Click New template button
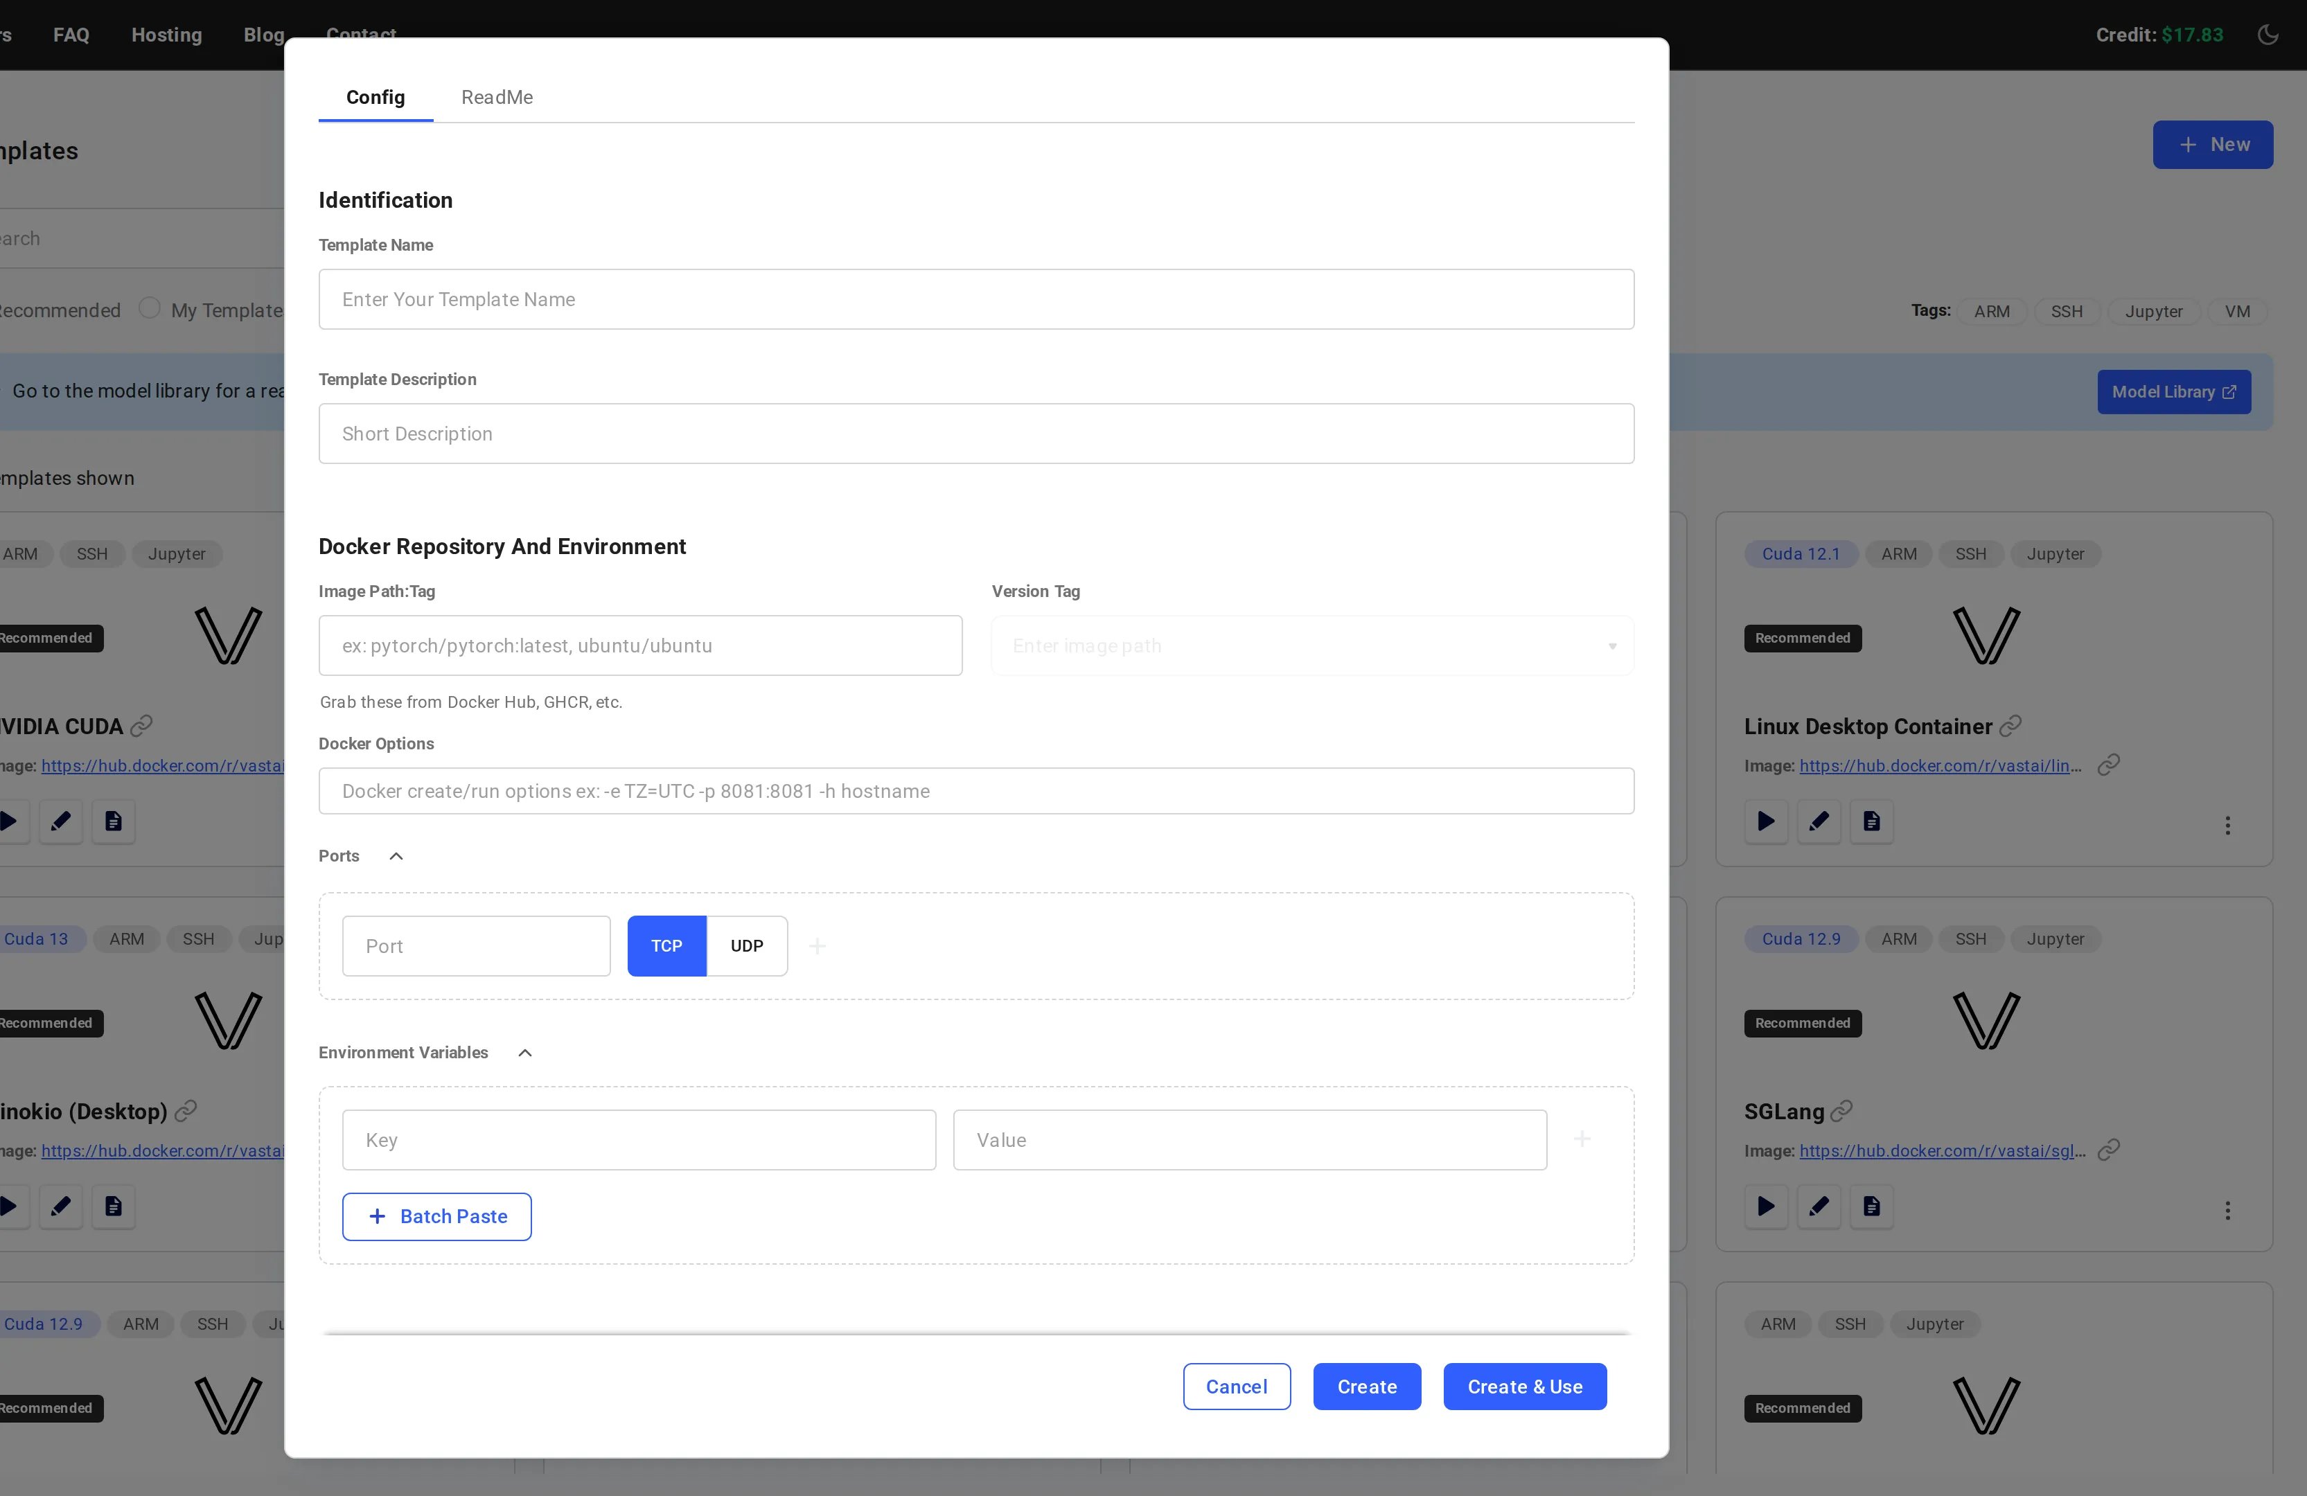2307x1496 pixels. tap(2213, 144)
